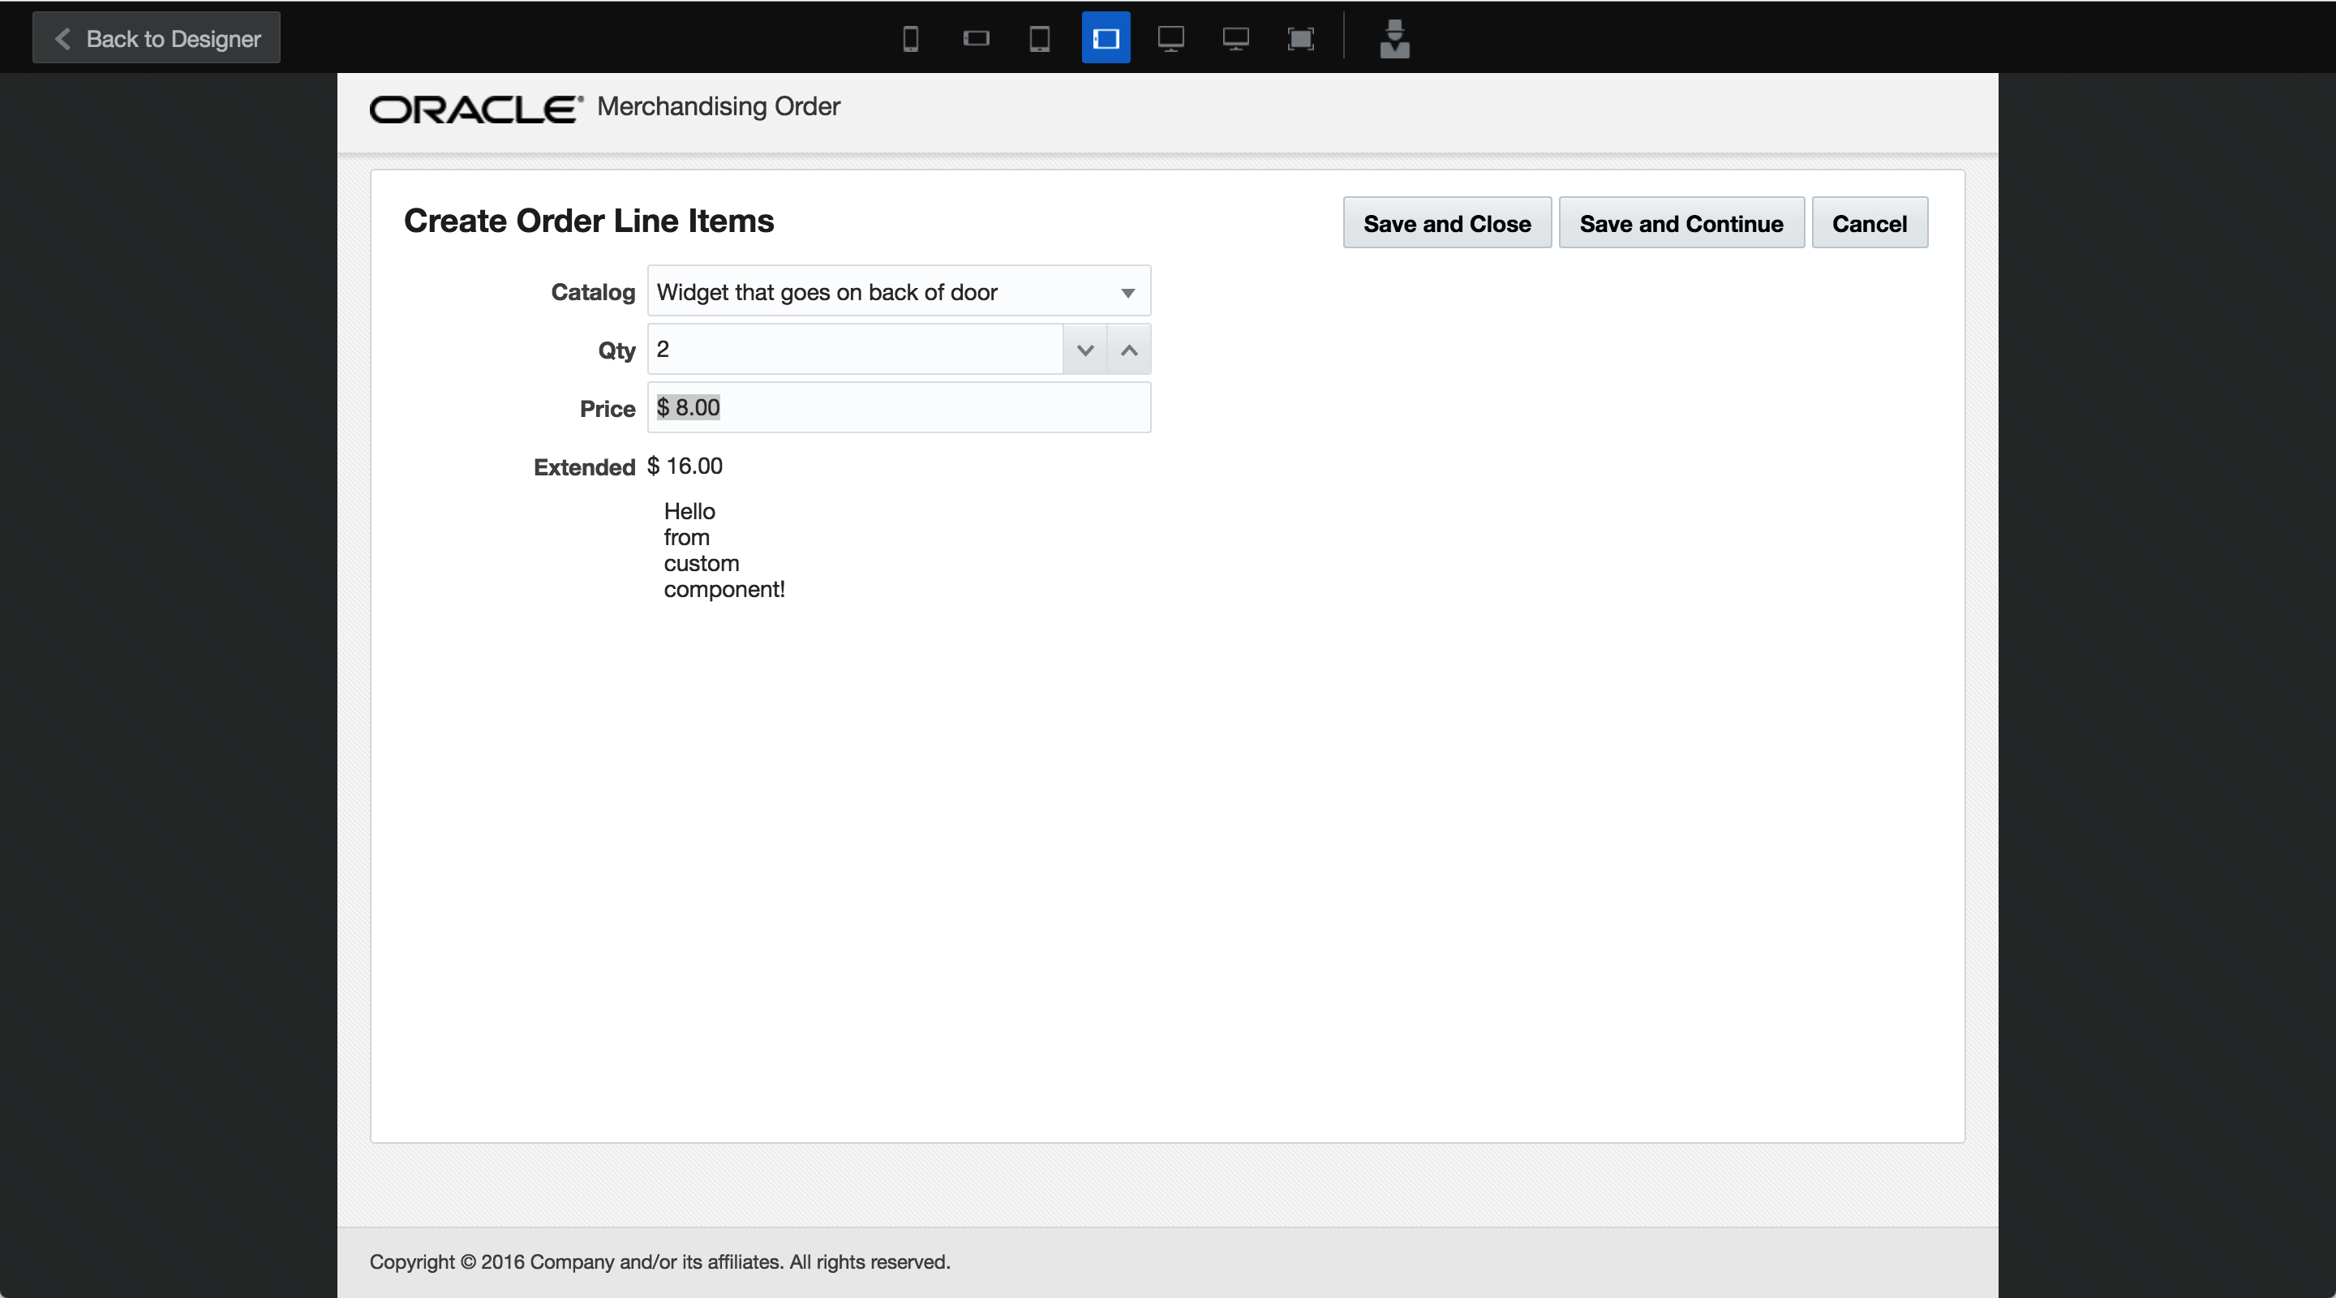This screenshot has width=2336, height=1298.
Task: Go Back to Designer
Action: (x=157, y=38)
